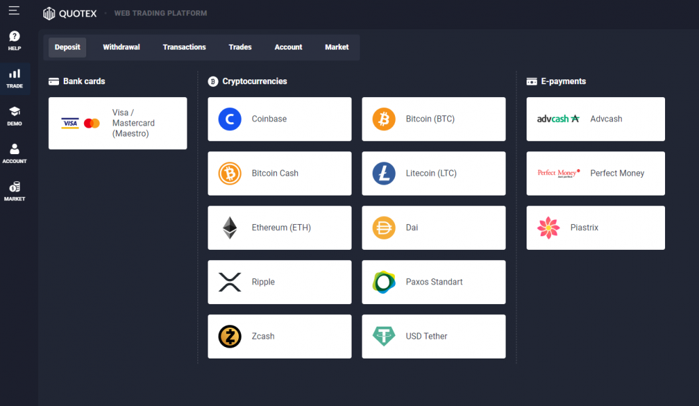Select Ethereum (ETH) deposit label
This screenshot has width=699, height=406.
pos(281,227)
